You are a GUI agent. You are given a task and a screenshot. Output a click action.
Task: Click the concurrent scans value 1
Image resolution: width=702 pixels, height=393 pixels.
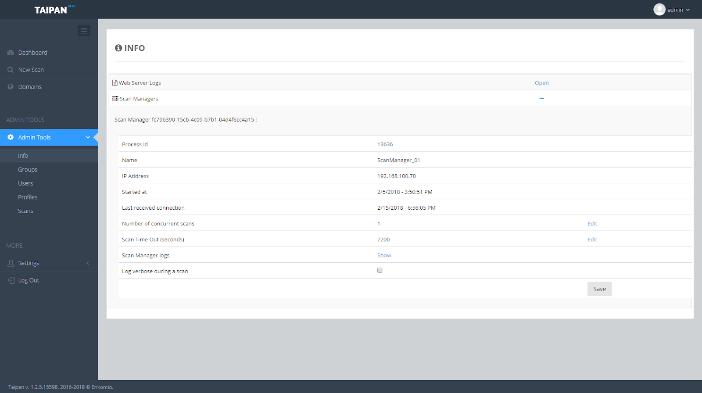(x=379, y=224)
